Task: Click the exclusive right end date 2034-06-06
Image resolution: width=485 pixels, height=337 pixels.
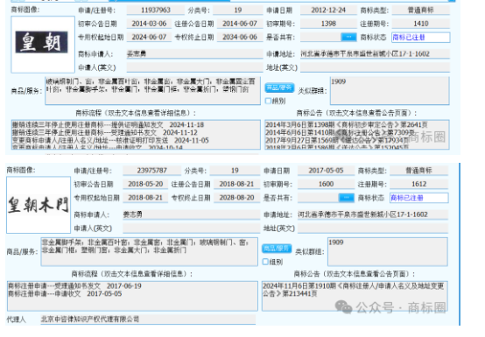Action: (240, 37)
